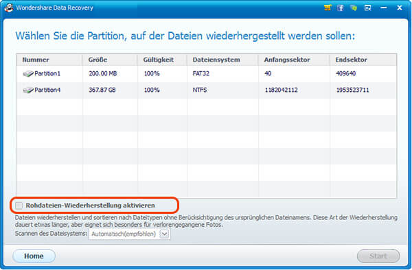Screen dimensions: 412x270
Task: Open the menu icon beside minimize button
Action: (x=367, y=8)
